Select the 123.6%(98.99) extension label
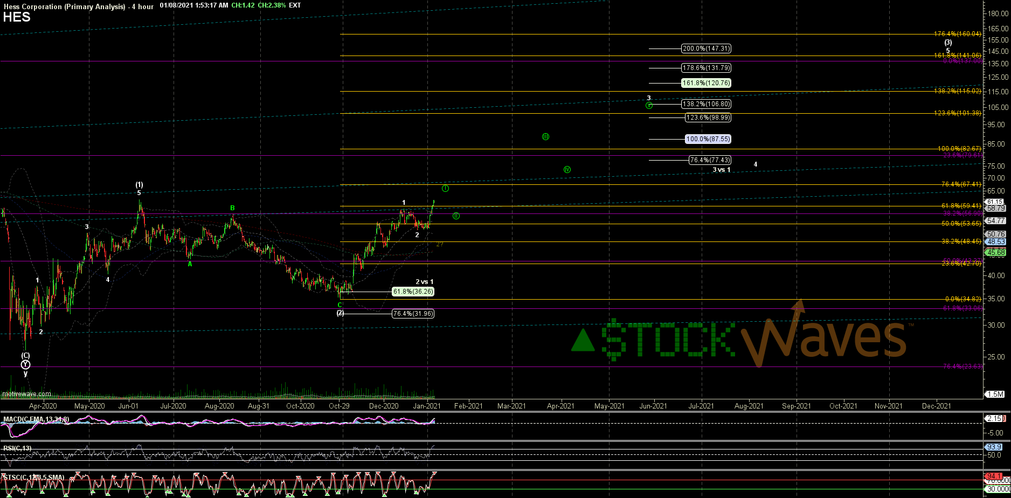This screenshot has height=498, width=1011. coord(708,117)
